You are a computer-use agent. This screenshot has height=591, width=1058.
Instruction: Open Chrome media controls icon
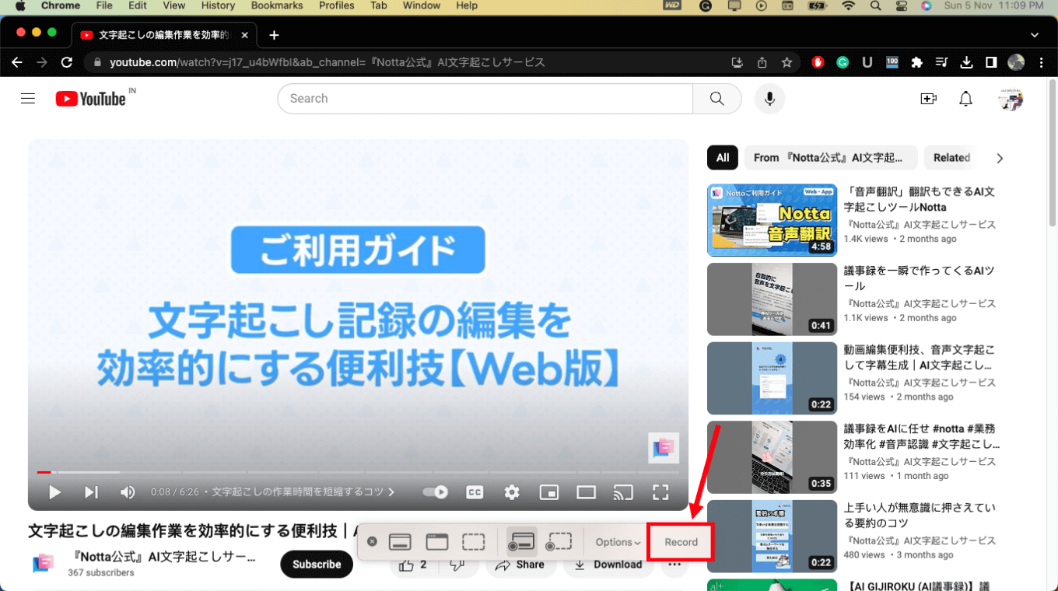[x=941, y=62]
